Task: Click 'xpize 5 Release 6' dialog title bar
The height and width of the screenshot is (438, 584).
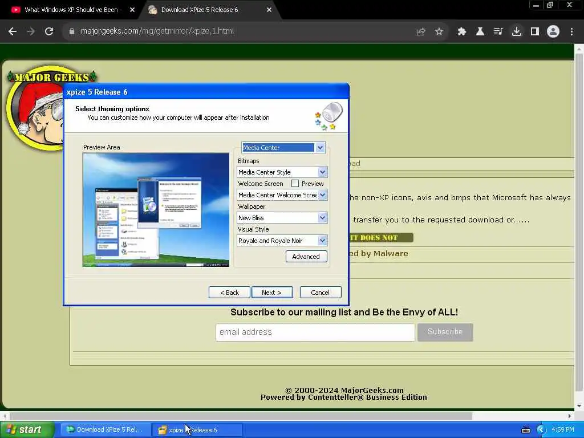Action: click(206, 92)
